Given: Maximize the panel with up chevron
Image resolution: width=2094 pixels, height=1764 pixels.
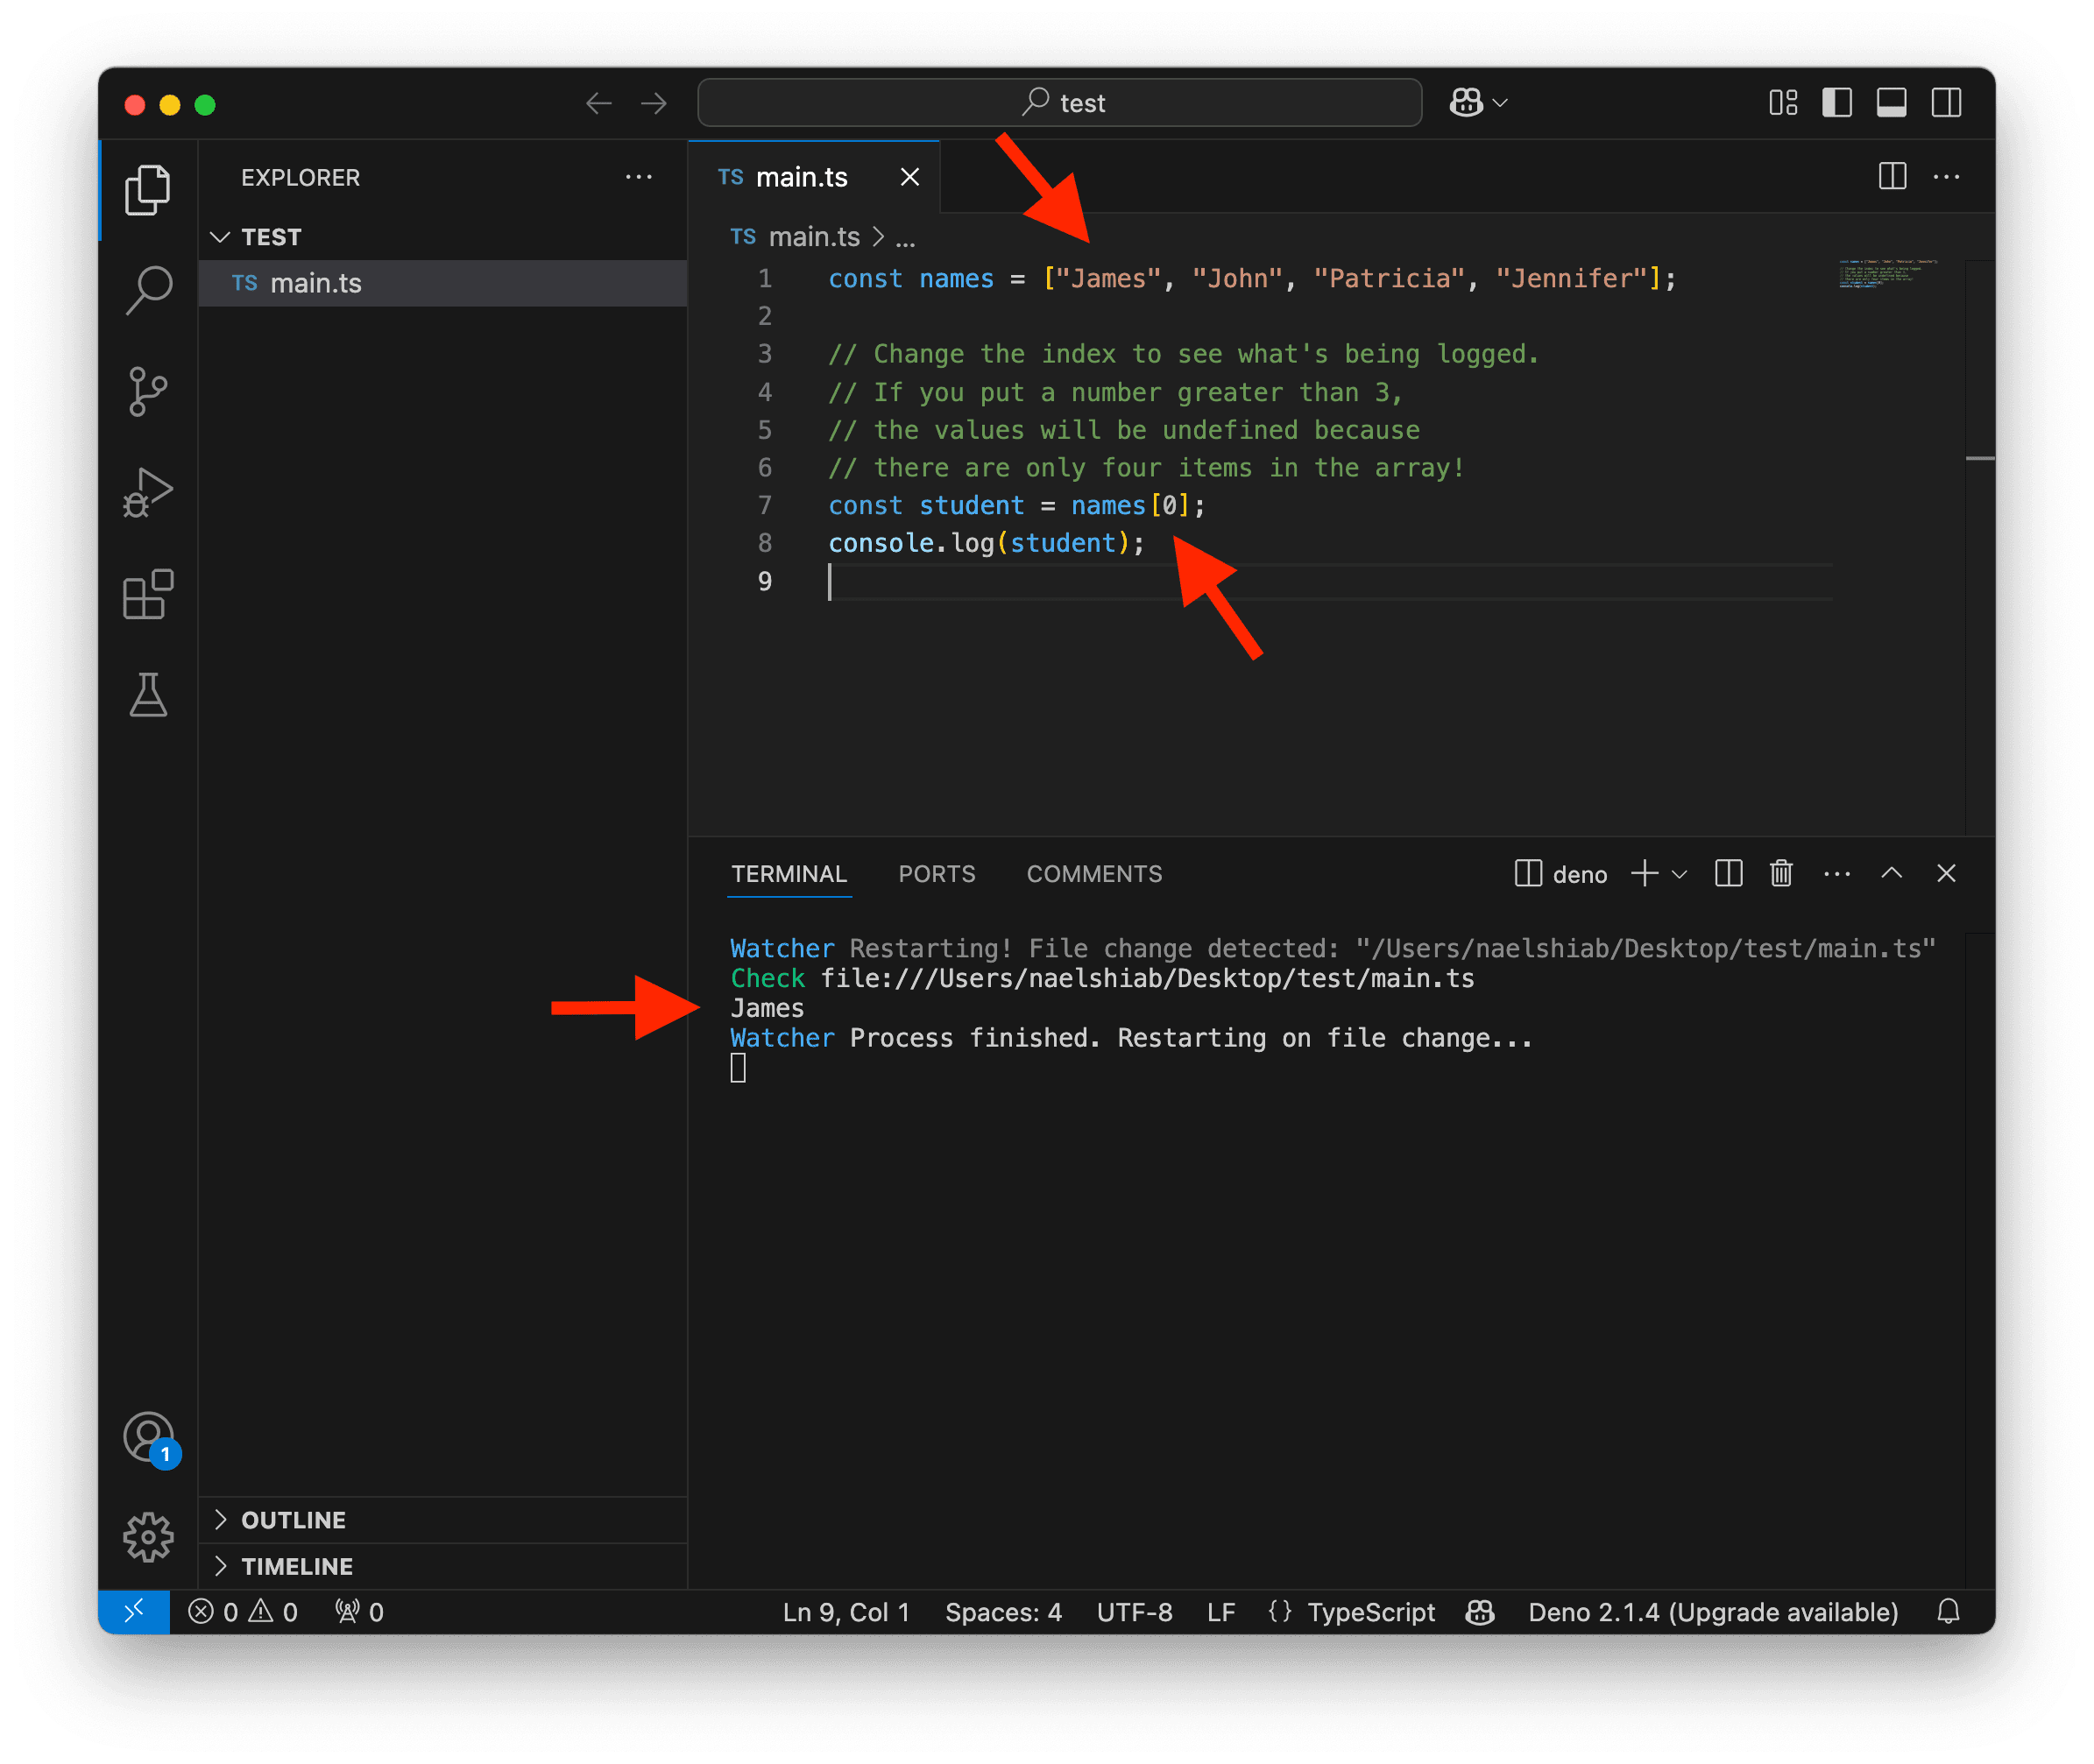Looking at the screenshot, I should coord(1891,873).
